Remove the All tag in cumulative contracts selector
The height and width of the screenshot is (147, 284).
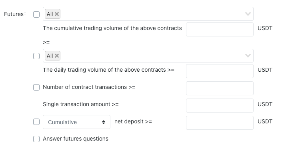[57, 14]
